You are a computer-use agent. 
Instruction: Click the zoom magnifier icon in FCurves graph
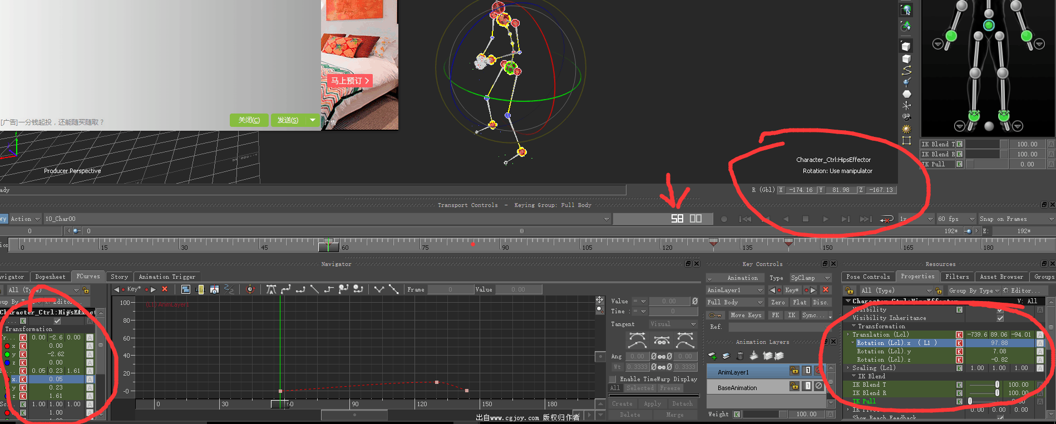pyautogui.click(x=600, y=309)
